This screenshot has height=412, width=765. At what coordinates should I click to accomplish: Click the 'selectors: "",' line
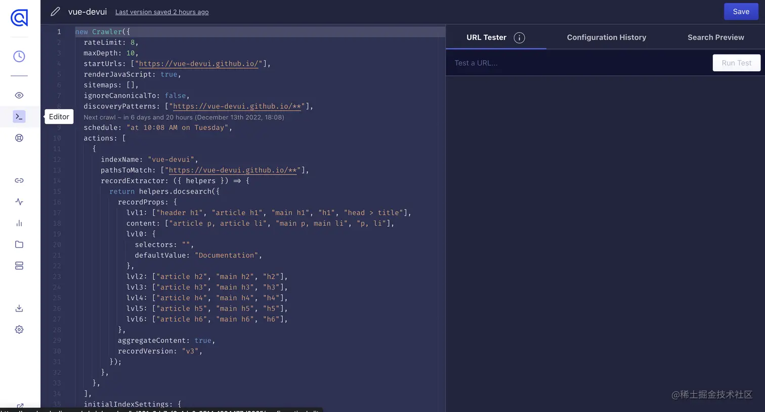coord(164,244)
